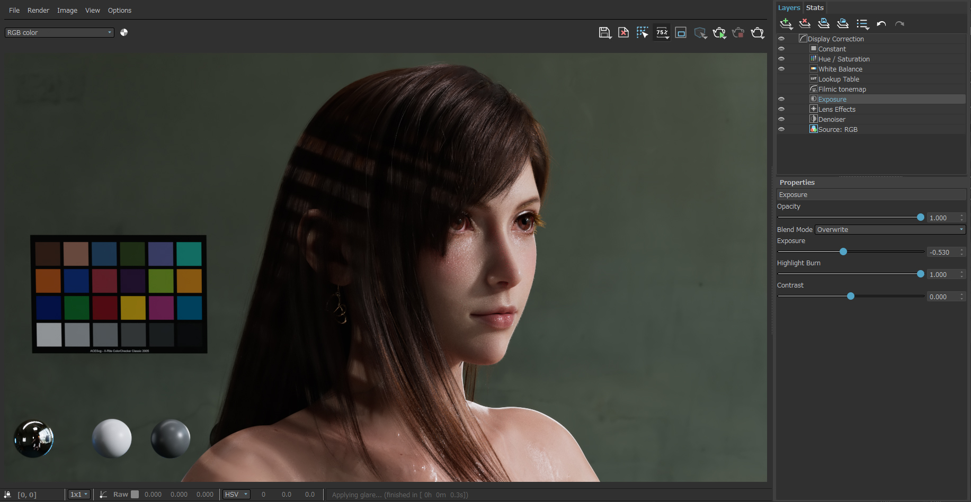The height and width of the screenshot is (502, 971).
Task: Click the Region render icon
Action: point(681,33)
